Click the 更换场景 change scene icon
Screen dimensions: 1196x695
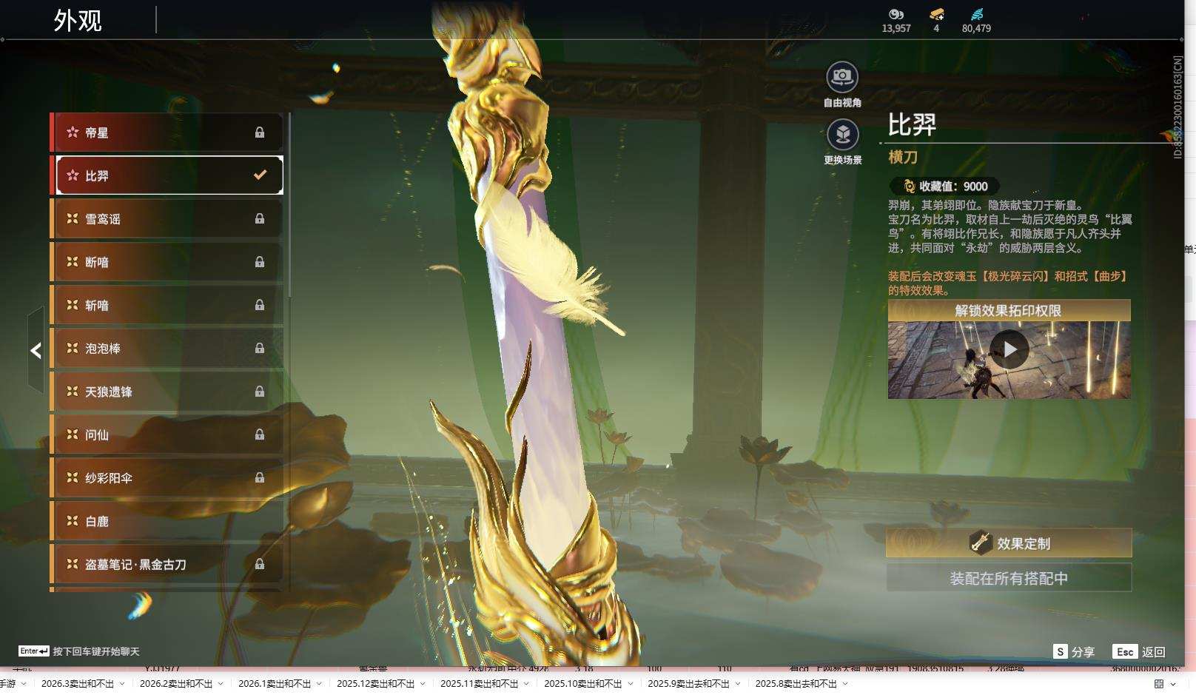pos(842,134)
